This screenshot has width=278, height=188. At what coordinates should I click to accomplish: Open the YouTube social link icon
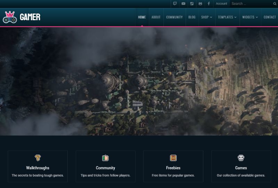click(183, 3)
